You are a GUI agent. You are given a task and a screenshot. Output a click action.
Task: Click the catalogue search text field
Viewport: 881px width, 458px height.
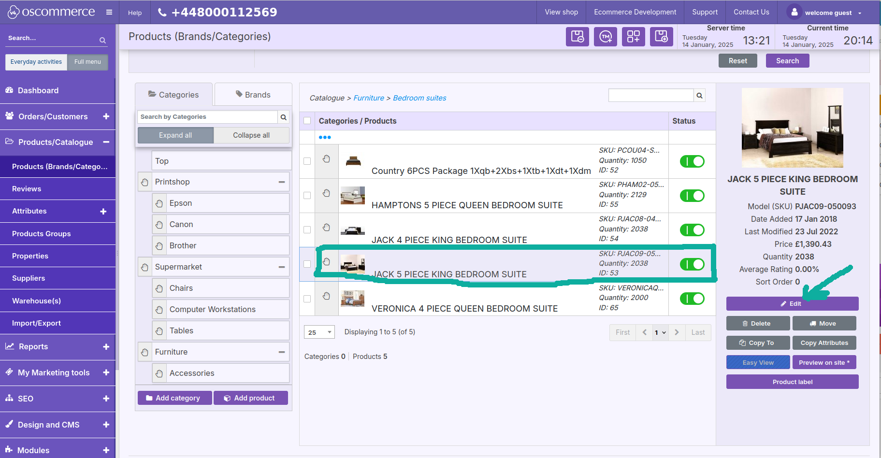point(651,96)
